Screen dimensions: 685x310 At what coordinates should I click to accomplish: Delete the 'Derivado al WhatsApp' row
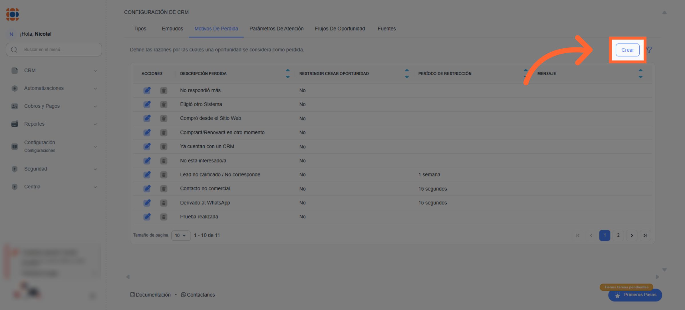pyautogui.click(x=164, y=203)
